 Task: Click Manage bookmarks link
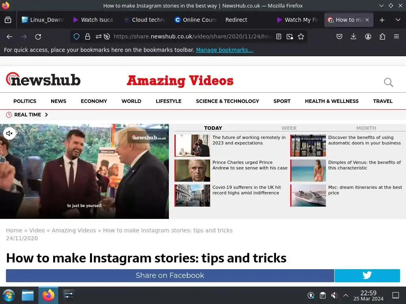coord(224,50)
